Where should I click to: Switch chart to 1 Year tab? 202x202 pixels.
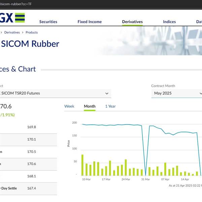click(110, 106)
